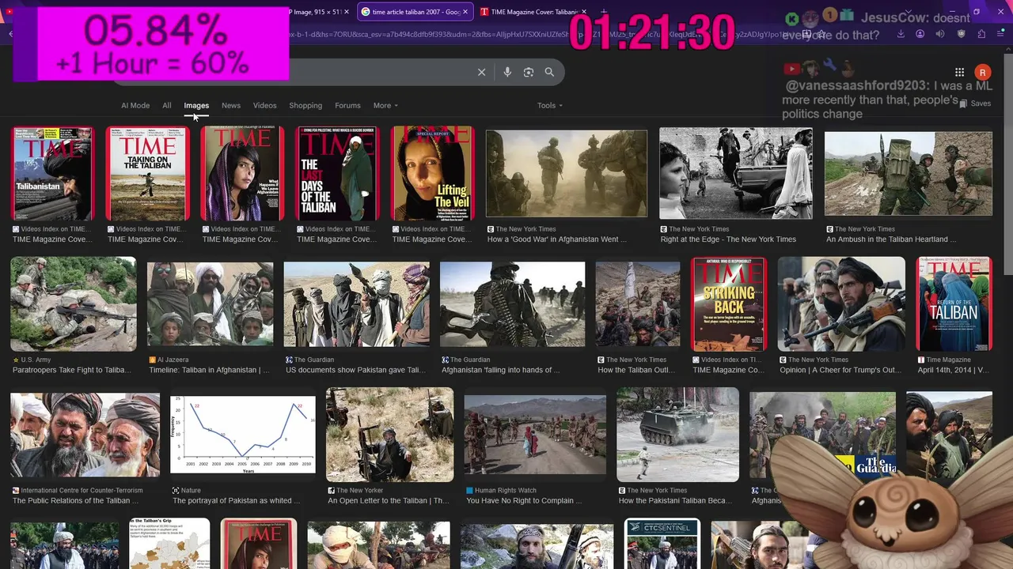Image resolution: width=1013 pixels, height=569 pixels.
Task: Click "U.S. Army" source label
Action: pos(36,360)
